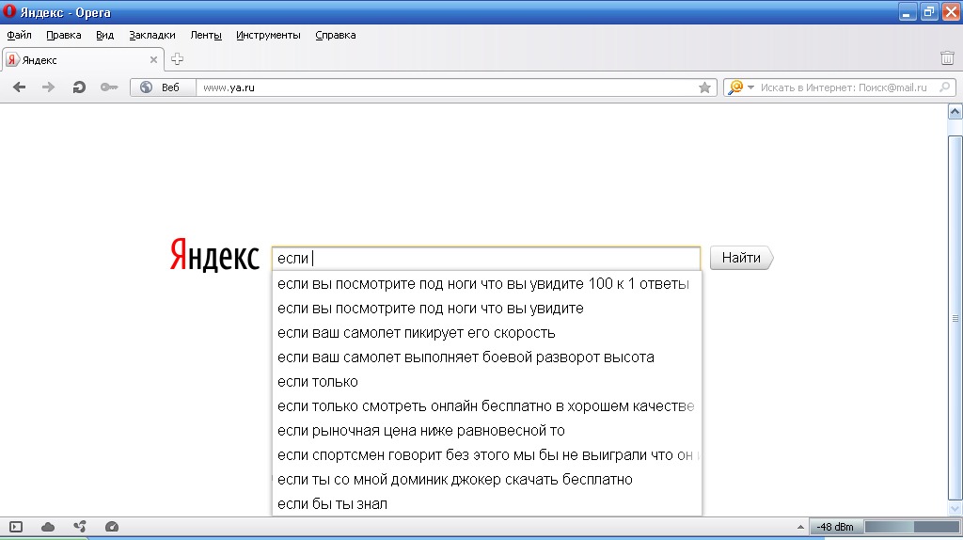Click into the Yandex search field
The image size is (963, 540).
click(x=486, y=258)
